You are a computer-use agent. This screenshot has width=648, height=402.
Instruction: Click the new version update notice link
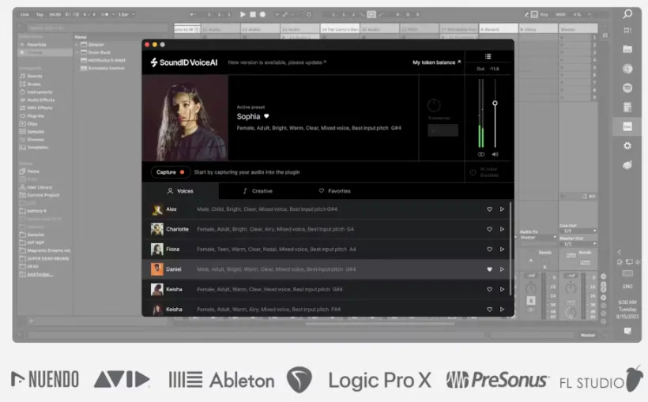[x=277, y=62]
